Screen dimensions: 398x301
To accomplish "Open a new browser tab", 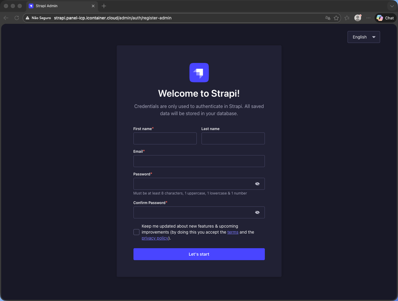I will click(x=104, y=6).
